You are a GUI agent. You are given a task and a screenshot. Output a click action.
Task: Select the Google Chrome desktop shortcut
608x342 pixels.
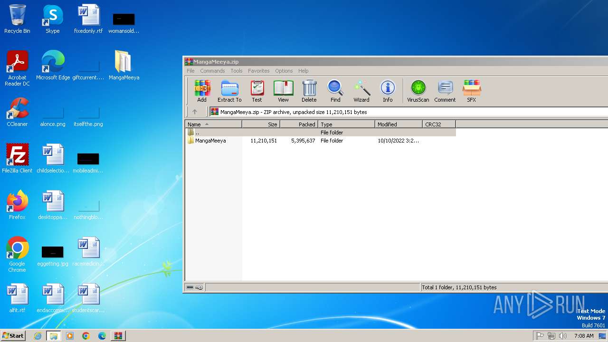(x=17, y=255)
